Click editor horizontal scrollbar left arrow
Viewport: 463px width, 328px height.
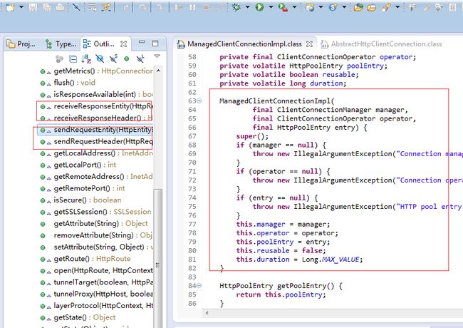[x=207, y=313]
